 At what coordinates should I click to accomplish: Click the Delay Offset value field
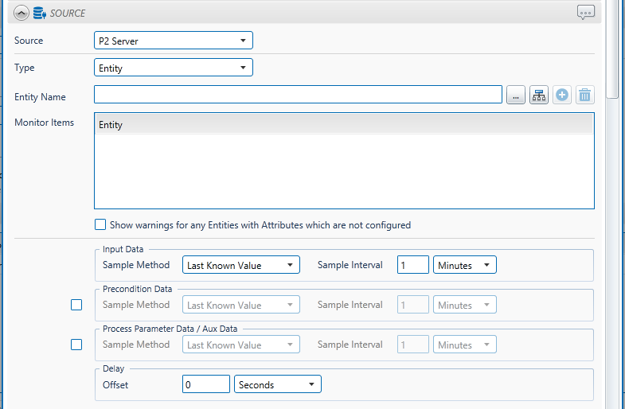[205, 384]
